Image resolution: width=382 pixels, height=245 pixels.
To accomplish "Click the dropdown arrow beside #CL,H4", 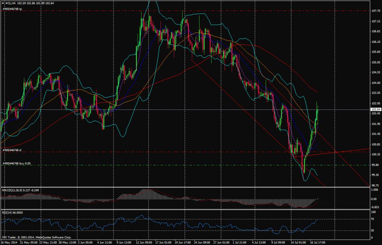I will (x=3, y=3).
